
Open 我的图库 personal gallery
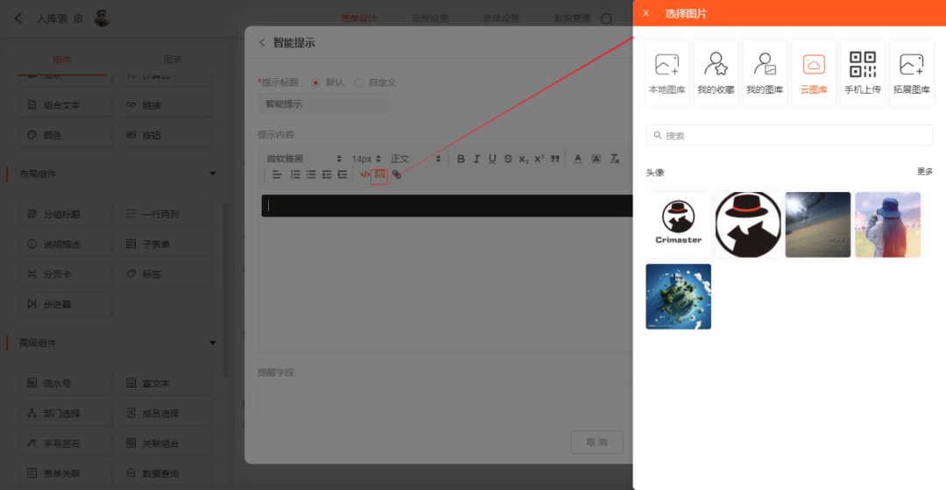[765, 73]
